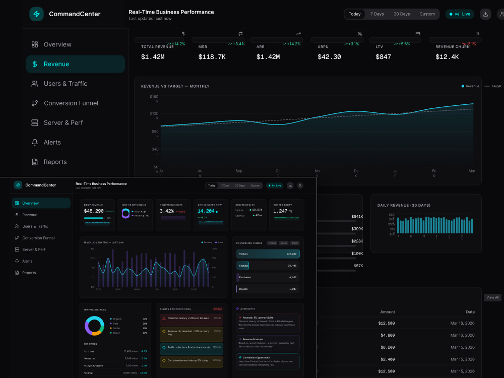Click Traffic Sources donut chart
Screen dimensions: 504x378
click(x=95, y=326)
